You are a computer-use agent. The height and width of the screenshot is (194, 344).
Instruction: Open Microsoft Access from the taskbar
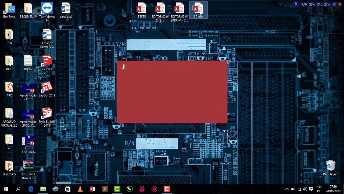pos(92,189)
